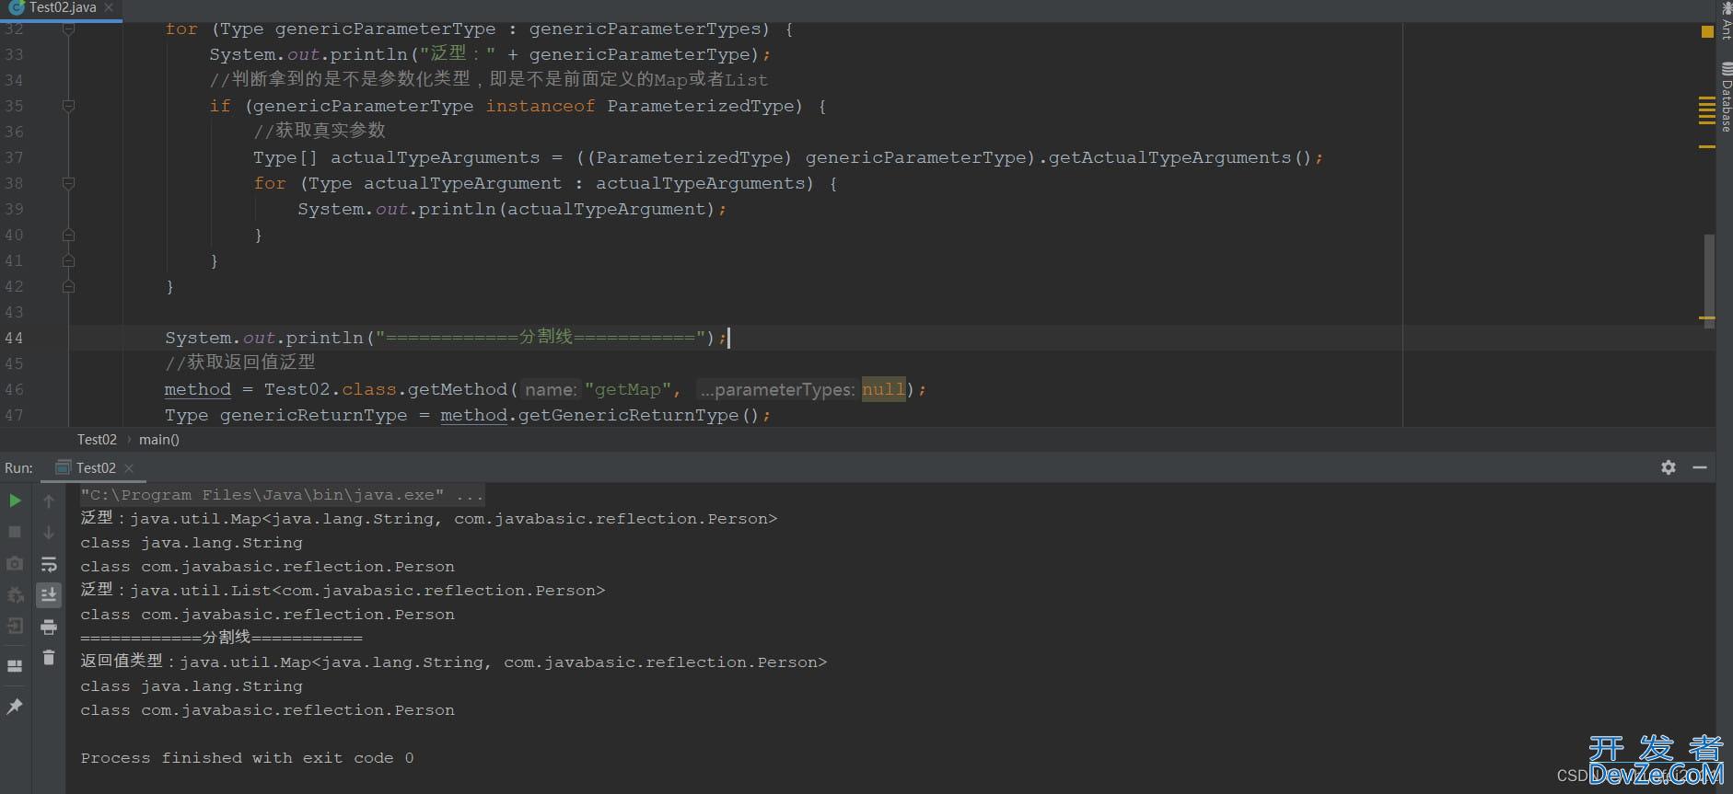The width and height of the screenshot is (1733, 794).
Task: Close the Test02 run tab
Action: (129, 468)
